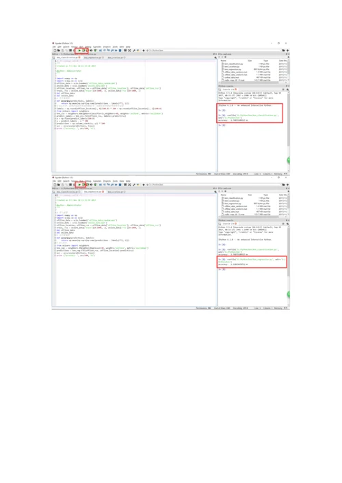Click parent directory up-arrow icon, upper window toolbar
Screen dimensions: 342x483
pos(287,51)
